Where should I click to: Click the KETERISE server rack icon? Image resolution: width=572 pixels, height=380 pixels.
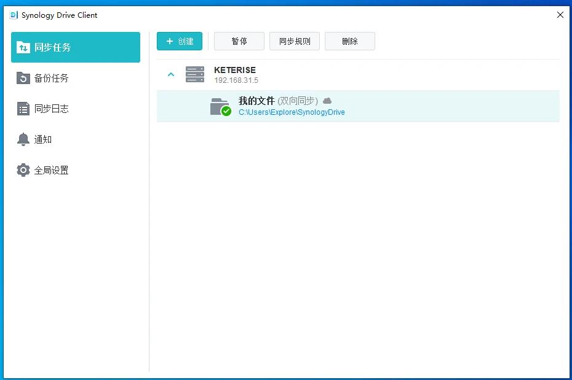pyautogui.click(x=195, y=74)
